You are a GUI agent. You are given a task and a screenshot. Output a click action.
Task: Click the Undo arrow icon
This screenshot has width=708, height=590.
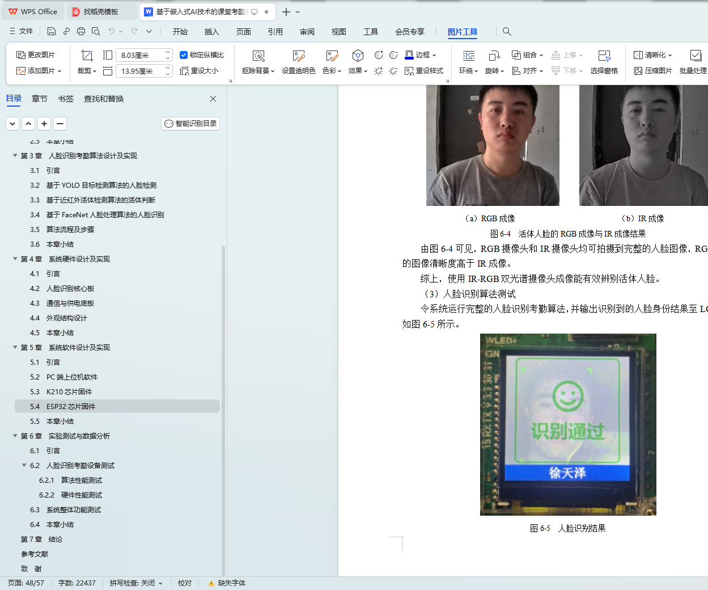tap(112, 31)
